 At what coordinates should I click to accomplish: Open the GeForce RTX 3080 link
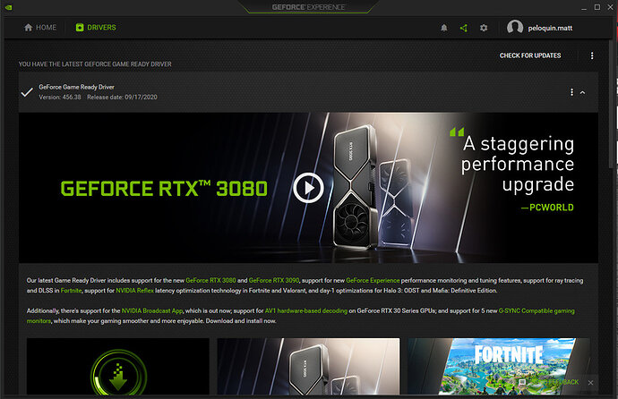[x=210, y=281]
